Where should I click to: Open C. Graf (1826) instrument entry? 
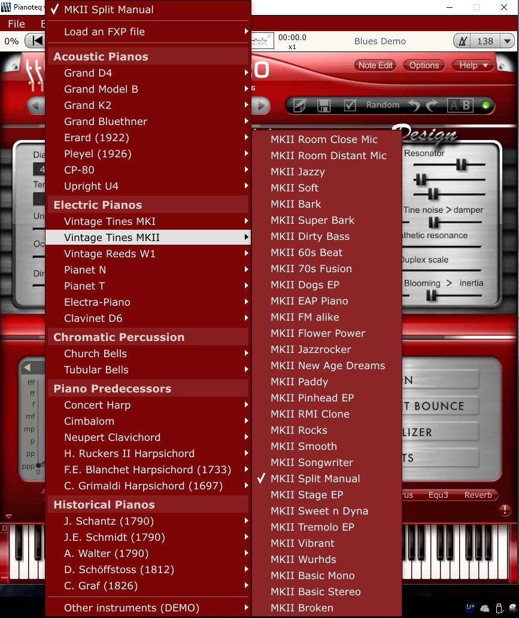[x=148, y=586]
